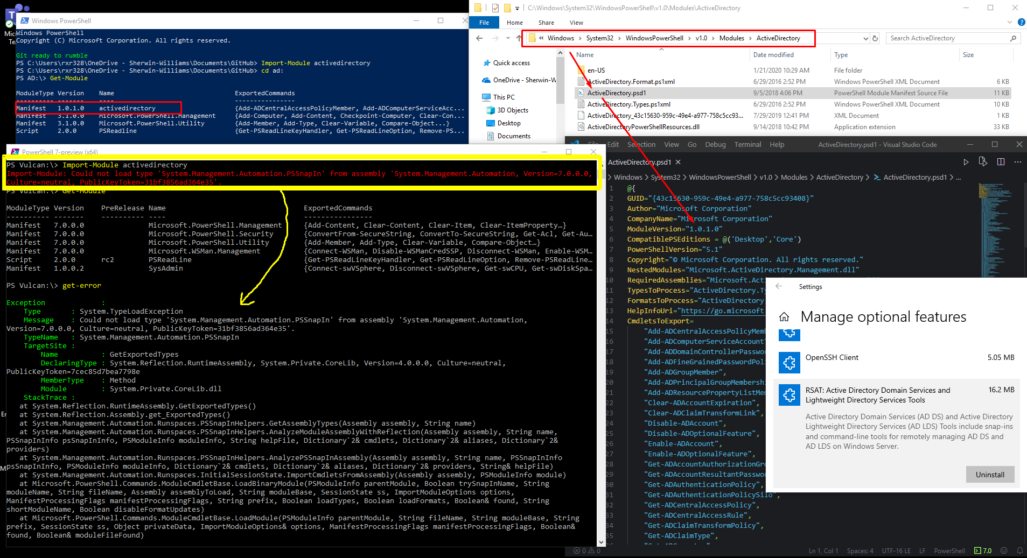Click Uninstall for RSAT Active Directory tools

(x=990, y=474)
